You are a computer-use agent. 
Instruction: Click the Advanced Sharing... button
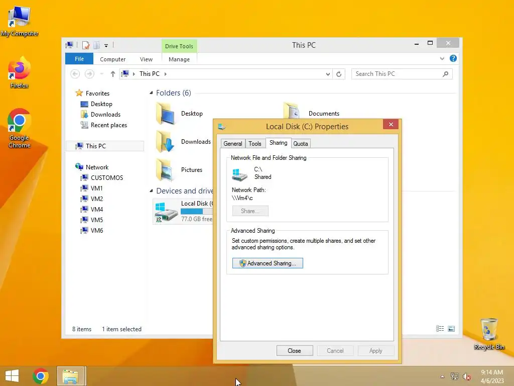point(268,263)
